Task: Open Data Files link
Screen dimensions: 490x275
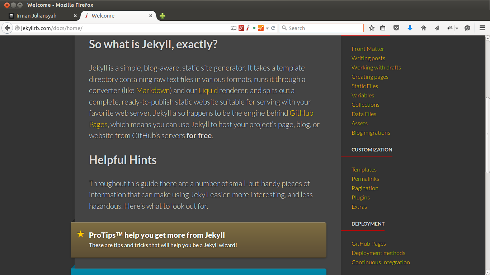Action: coord(364,114)
